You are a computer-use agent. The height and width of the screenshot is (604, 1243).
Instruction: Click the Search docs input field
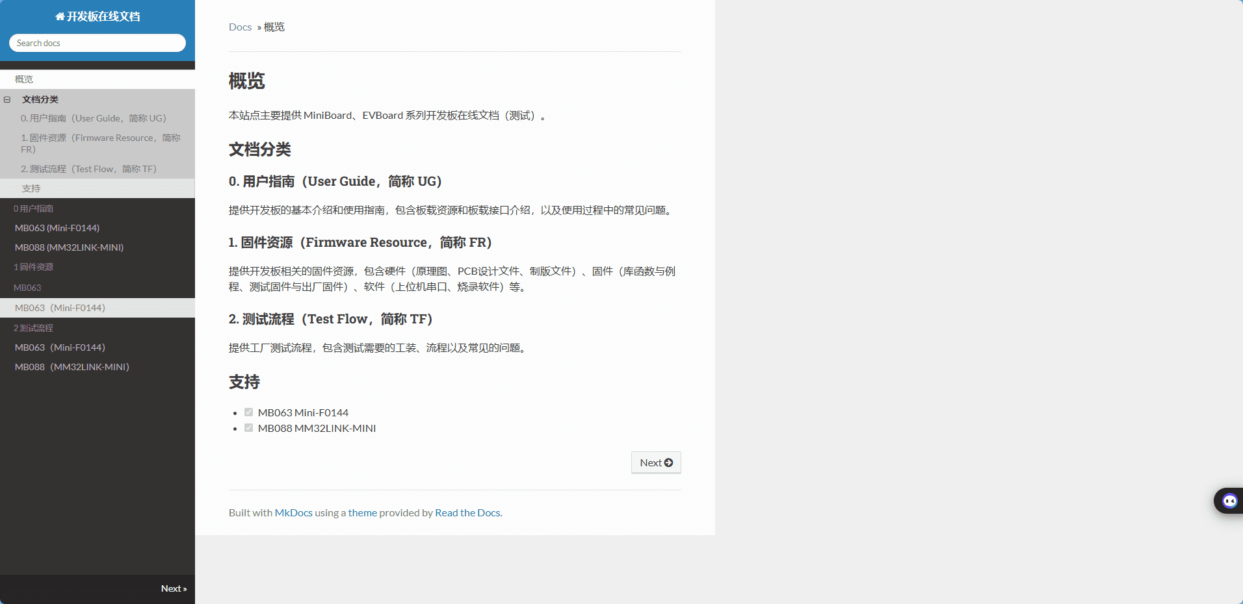98,43
